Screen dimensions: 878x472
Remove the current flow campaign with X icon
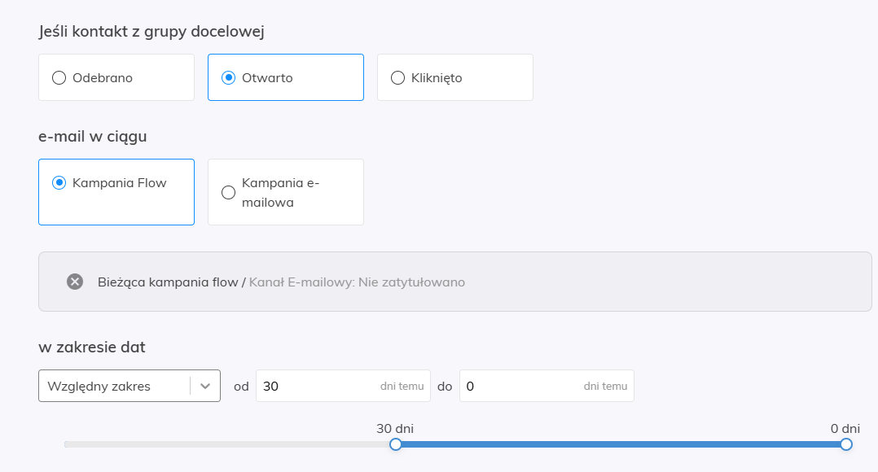75,282
